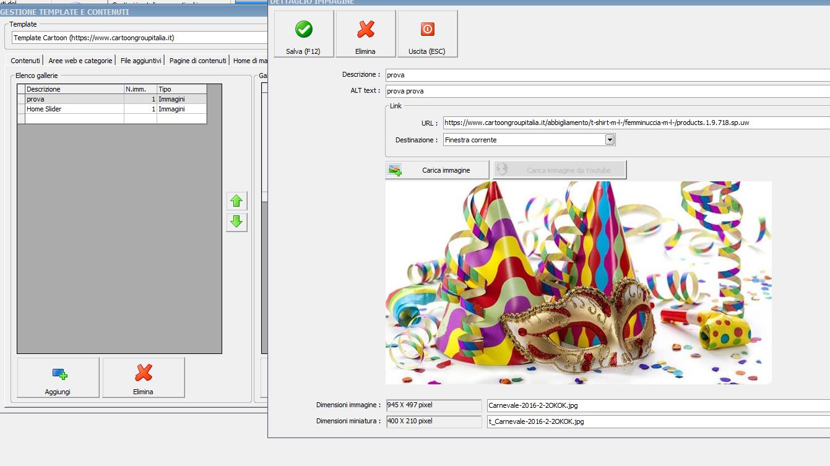
Task: Click the Salva (F12) green checkmark button
Action: pos(303,34)
